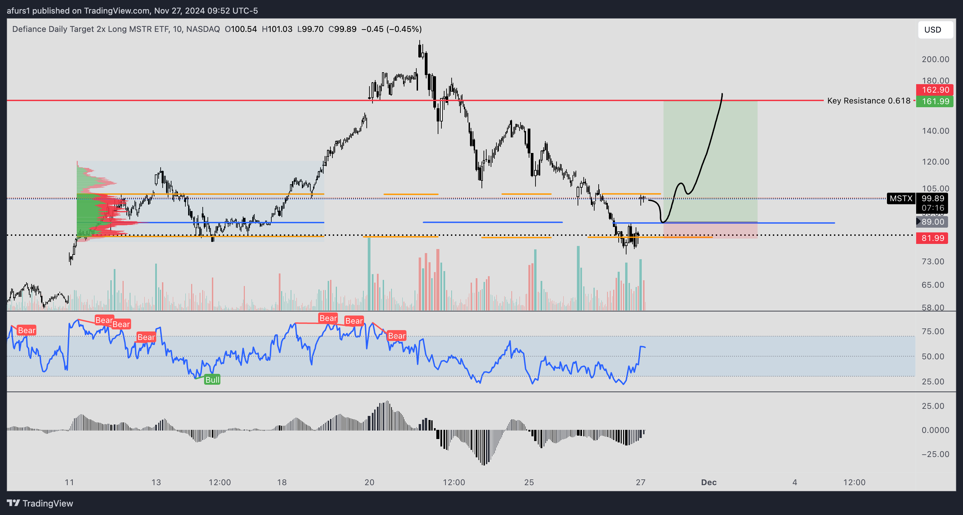Screen dimensions: 963x515
Task: Click the green 161.99 target price label
Action: pyautogui.click(x=934, y=101)
